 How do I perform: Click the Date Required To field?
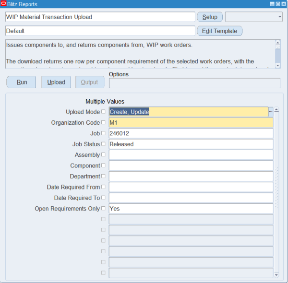[191, 198]
